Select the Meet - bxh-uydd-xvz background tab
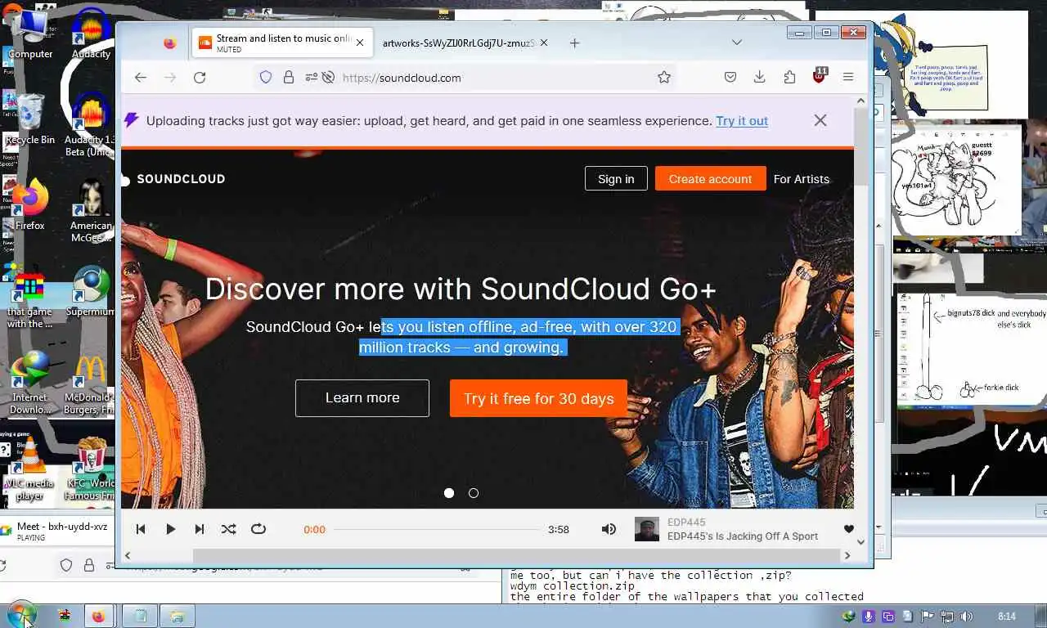The height and width of the screenshot is (628, 1047). click(x=56, y=532)
